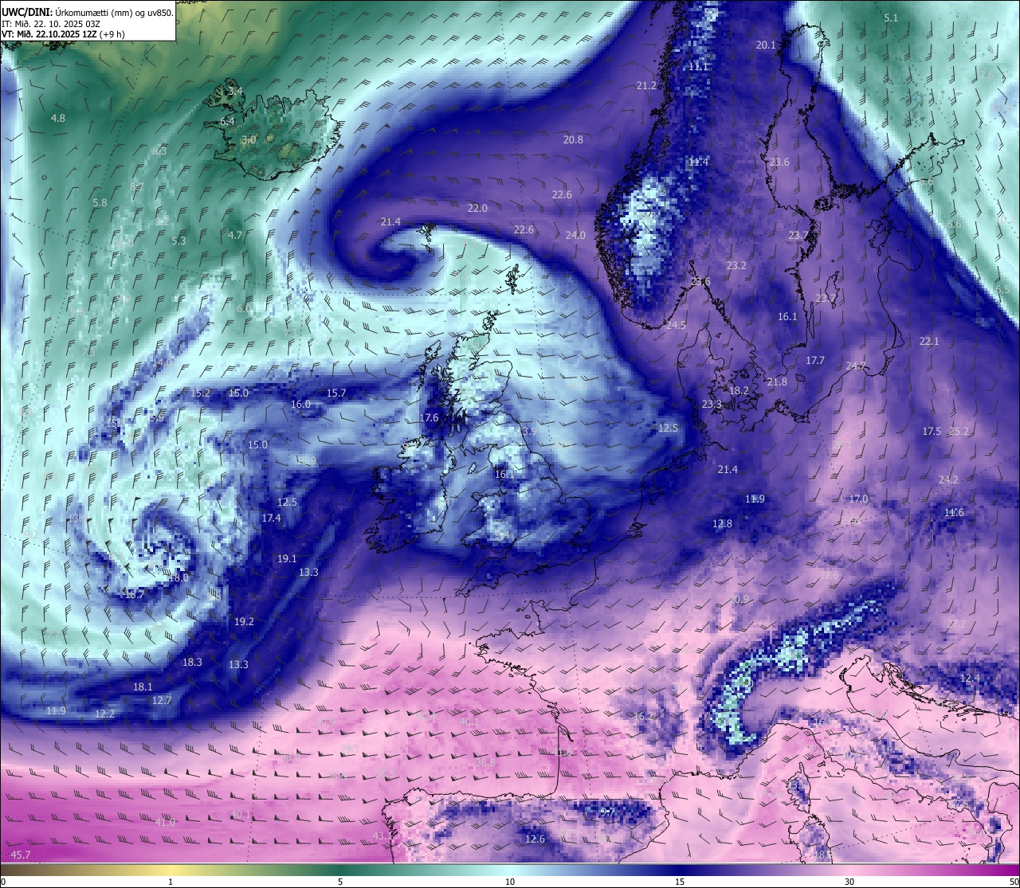Click the value label "12.6" over Spain
The width and height of the screenshot is (1020, 888).
[535, 839]
